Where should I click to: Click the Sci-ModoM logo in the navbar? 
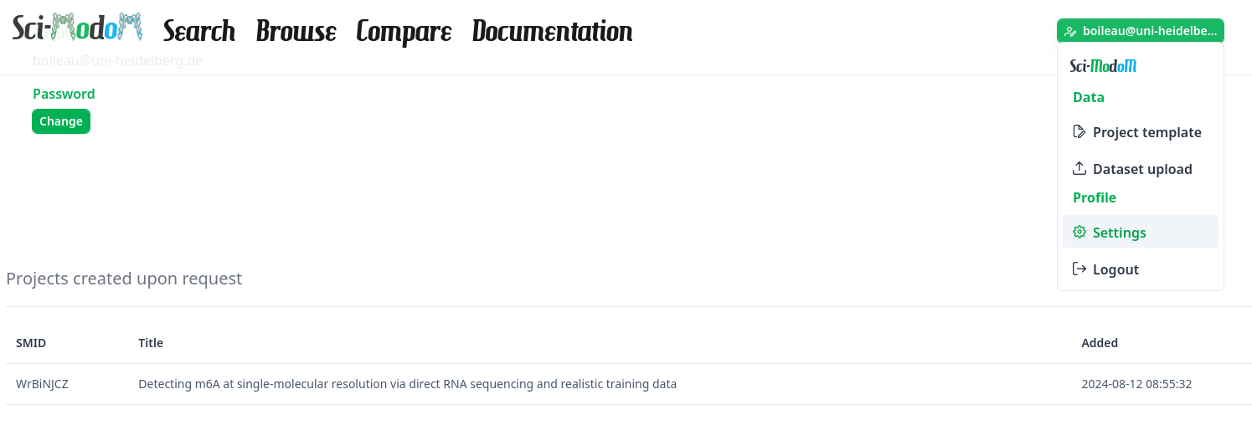(x=77, y=28)
